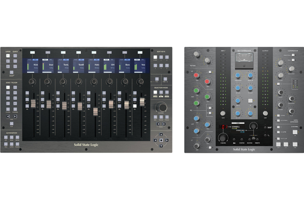The height and width of the screenshot is (200, 304).
Task: Click red HF gain knob on channel strip
Action: [196, 75]
